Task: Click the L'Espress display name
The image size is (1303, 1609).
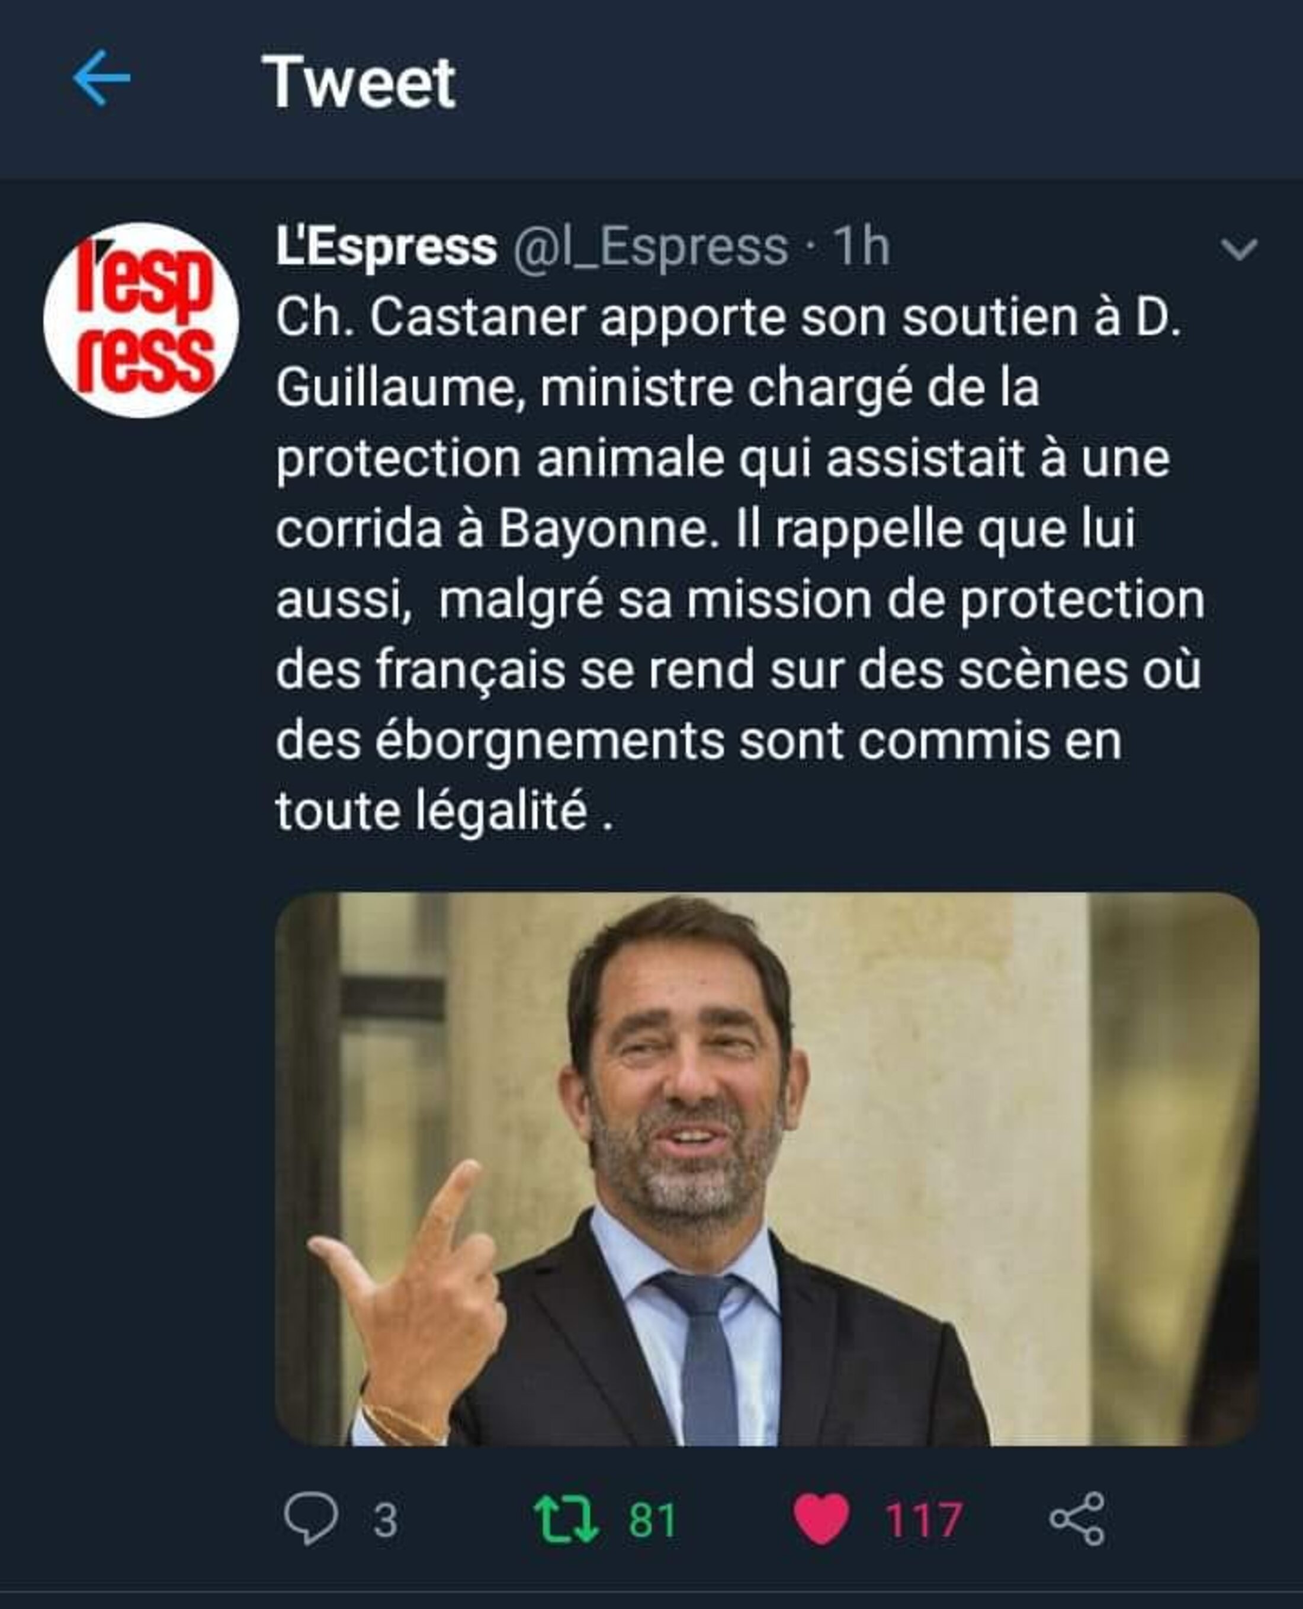Action: 386,246
